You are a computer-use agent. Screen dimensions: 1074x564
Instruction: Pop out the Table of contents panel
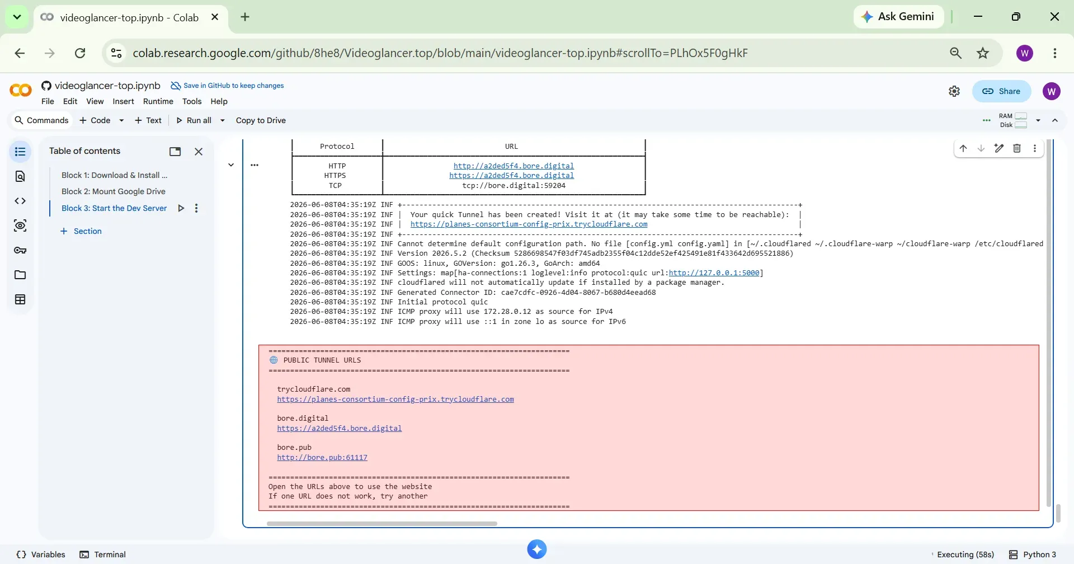pyautogui.click(x=175, y=152)
